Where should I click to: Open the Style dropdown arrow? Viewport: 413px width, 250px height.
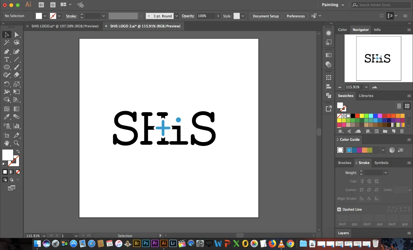click(243, 16)
